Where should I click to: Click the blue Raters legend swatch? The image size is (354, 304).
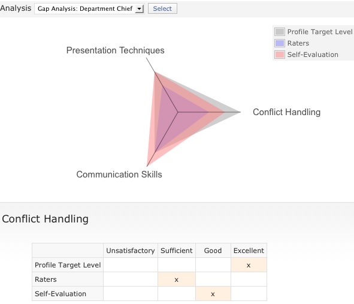[280, 43]
